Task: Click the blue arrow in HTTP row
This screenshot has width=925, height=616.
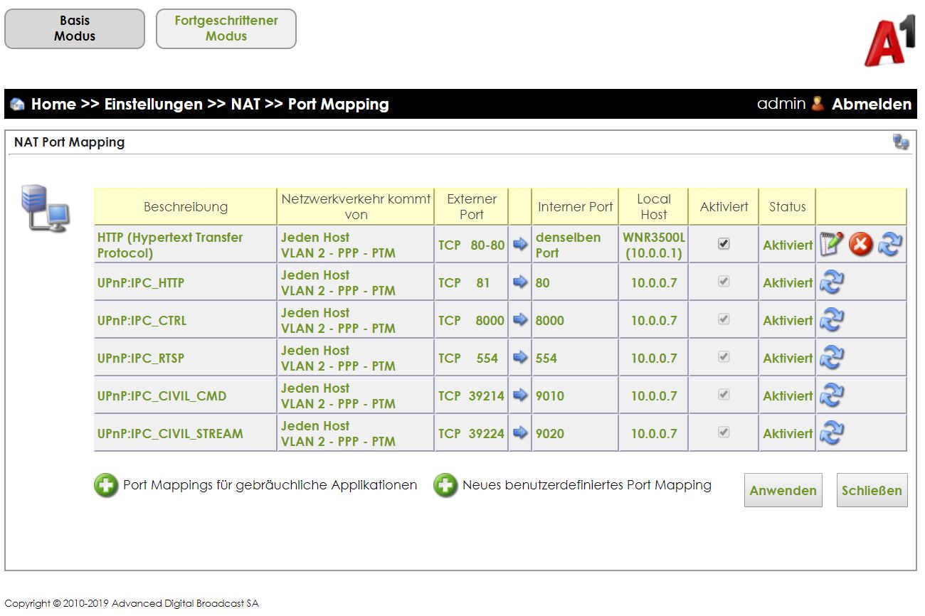Action: point(520,244)
